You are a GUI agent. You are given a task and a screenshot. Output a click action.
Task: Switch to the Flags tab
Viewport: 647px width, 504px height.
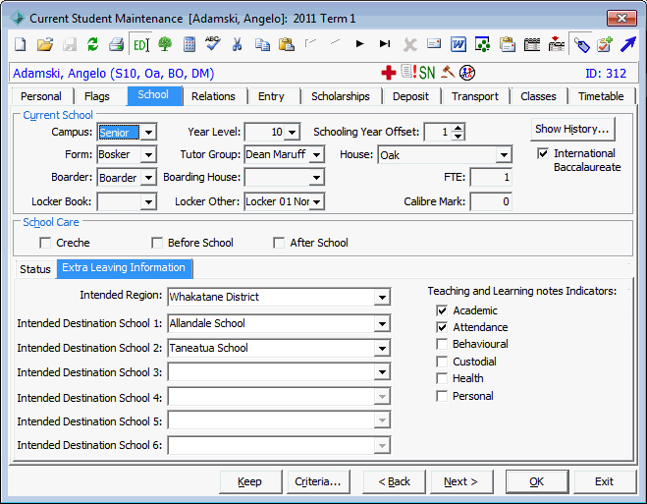tap(97, 96)
